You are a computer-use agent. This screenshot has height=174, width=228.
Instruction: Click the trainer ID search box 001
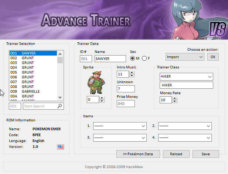[15, 106]
